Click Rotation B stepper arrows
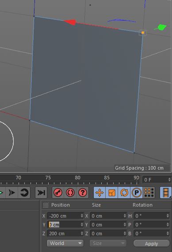 click(168, 233)
